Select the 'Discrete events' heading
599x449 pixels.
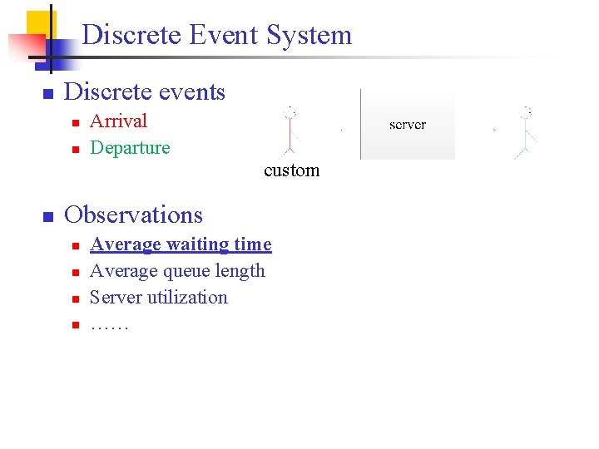click(x=145, y=91)
